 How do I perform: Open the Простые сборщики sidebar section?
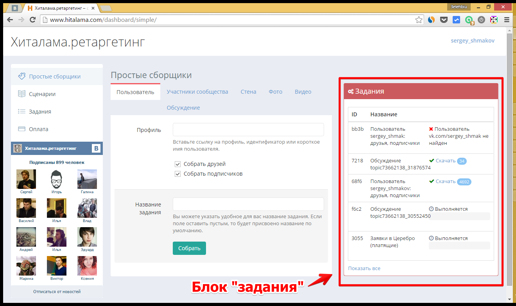57,76
